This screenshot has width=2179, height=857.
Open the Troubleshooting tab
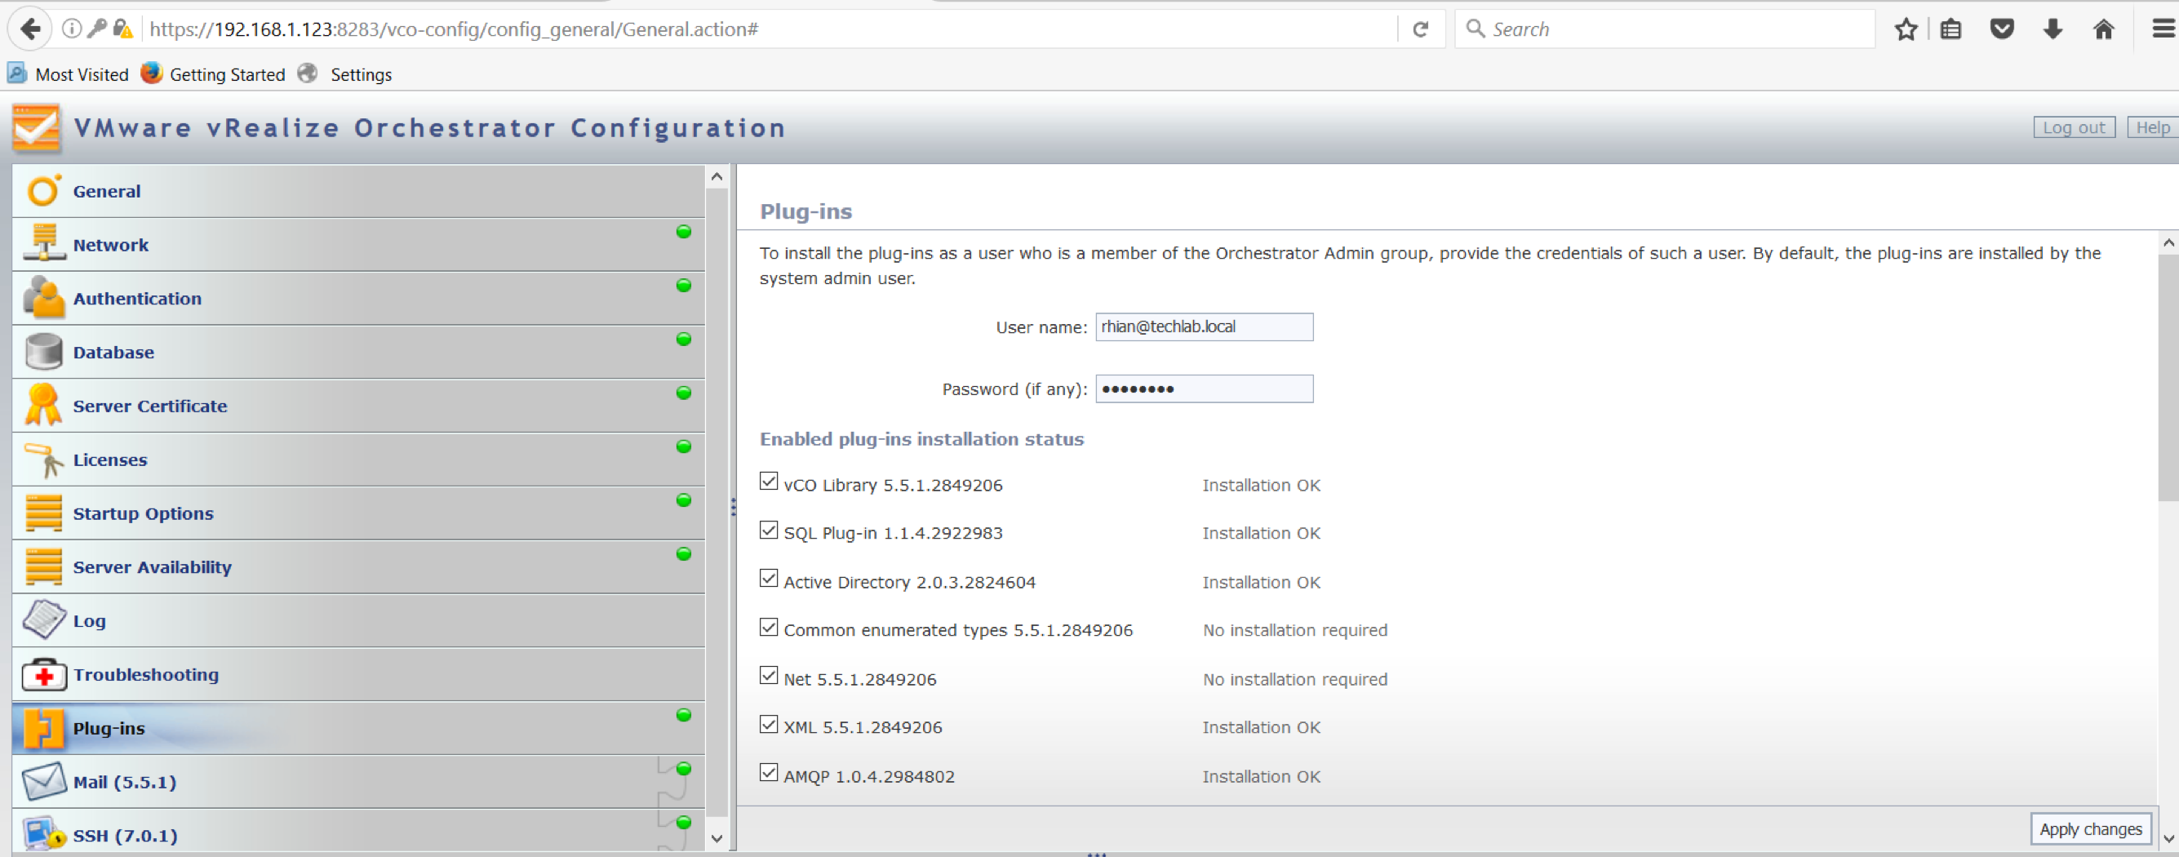358,674
